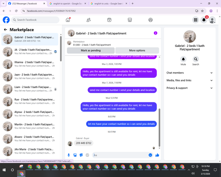Viewport: 221px width, 177px height.
Task: Open the account avatar menu
Action: click(212, 20)
